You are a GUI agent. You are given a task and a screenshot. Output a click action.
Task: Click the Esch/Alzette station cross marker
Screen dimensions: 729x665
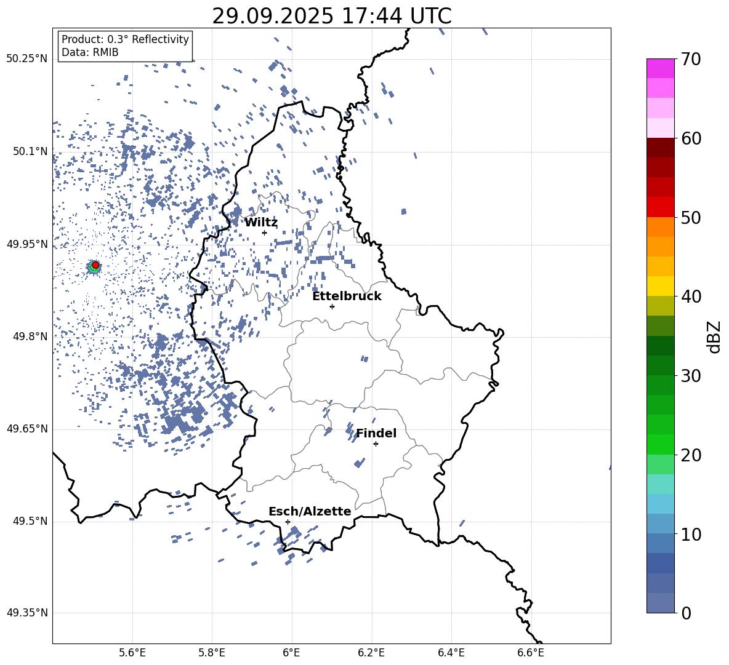288,522
